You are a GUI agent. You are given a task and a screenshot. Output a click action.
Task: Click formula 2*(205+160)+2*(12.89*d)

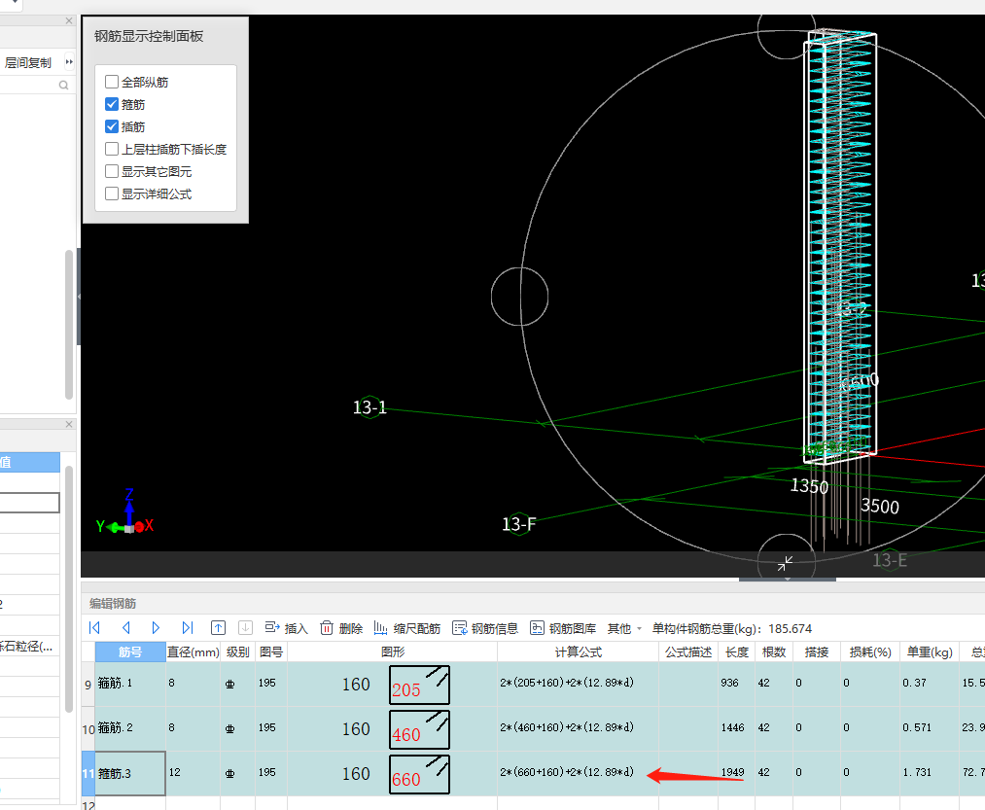[x=567, y=683]
